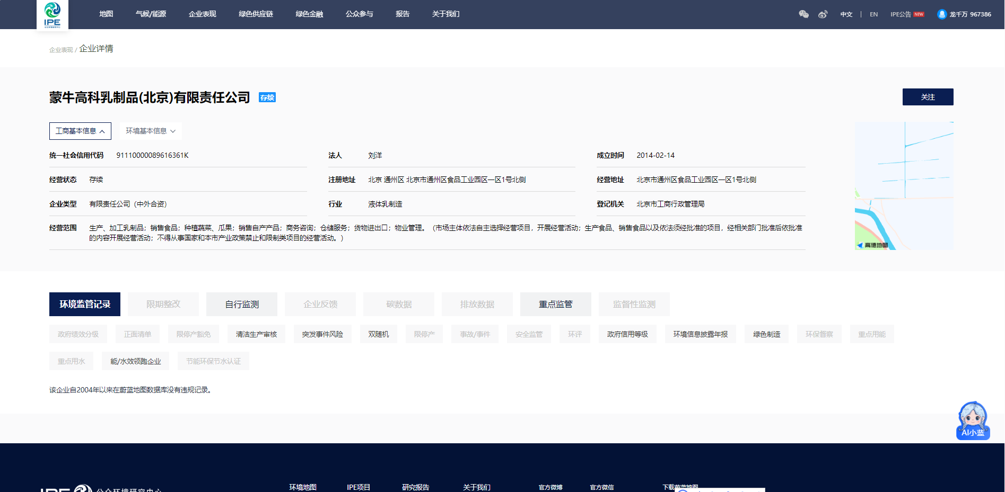Click the 政府信用等级 filter tag
Image resolution: width=1005 pixels, height=492 pixels.
coord(627,334)
